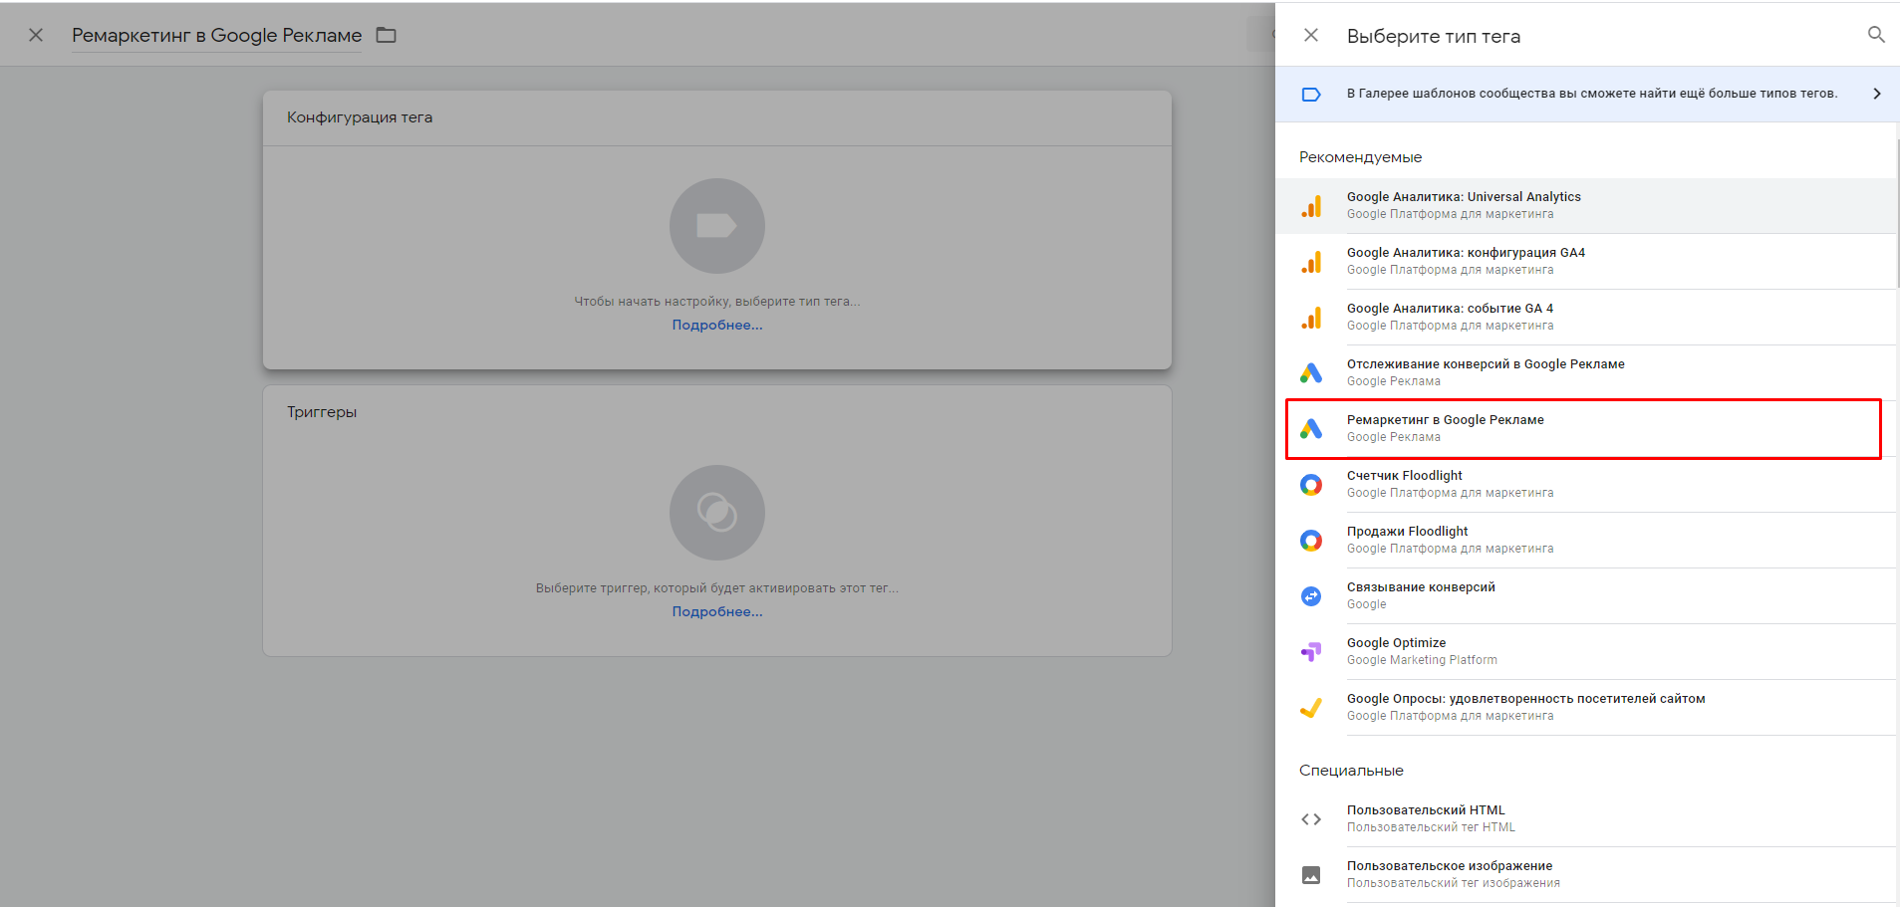Click the blue tag icon in gallery banner
The image size is (1900, 907).
[x=1311, y=95]
